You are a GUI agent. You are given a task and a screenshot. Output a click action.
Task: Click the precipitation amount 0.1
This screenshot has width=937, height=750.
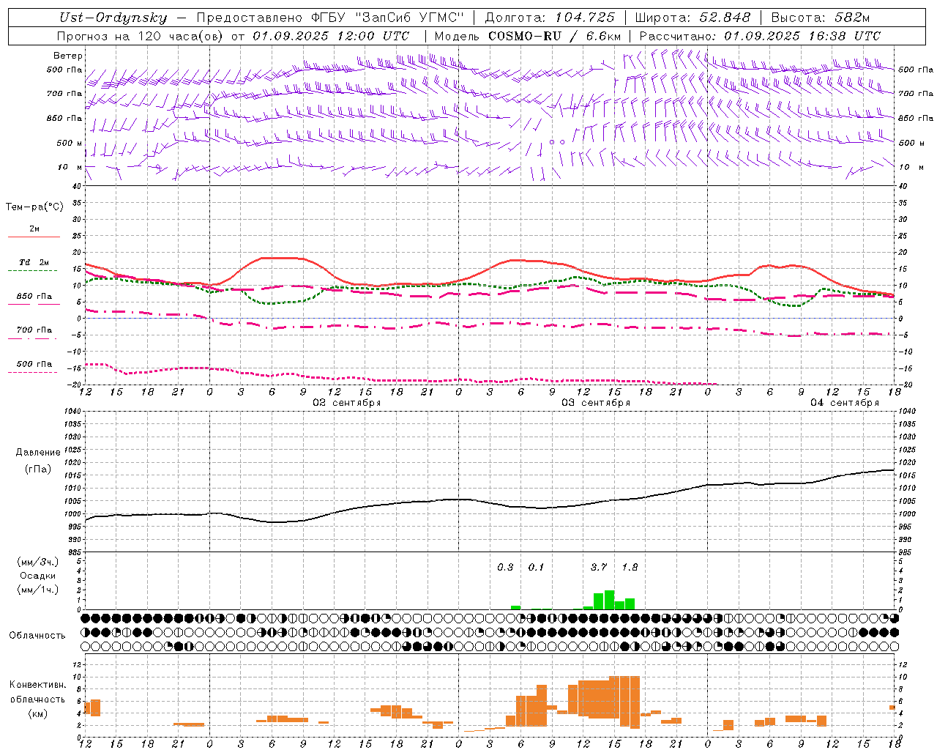(537, 568)
